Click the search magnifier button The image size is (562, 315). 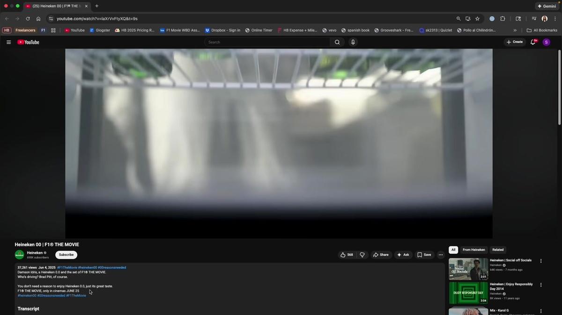click(x=337, y=42)
